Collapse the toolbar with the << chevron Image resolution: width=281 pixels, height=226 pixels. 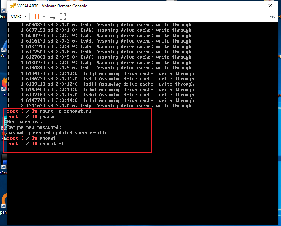point(272,16)
